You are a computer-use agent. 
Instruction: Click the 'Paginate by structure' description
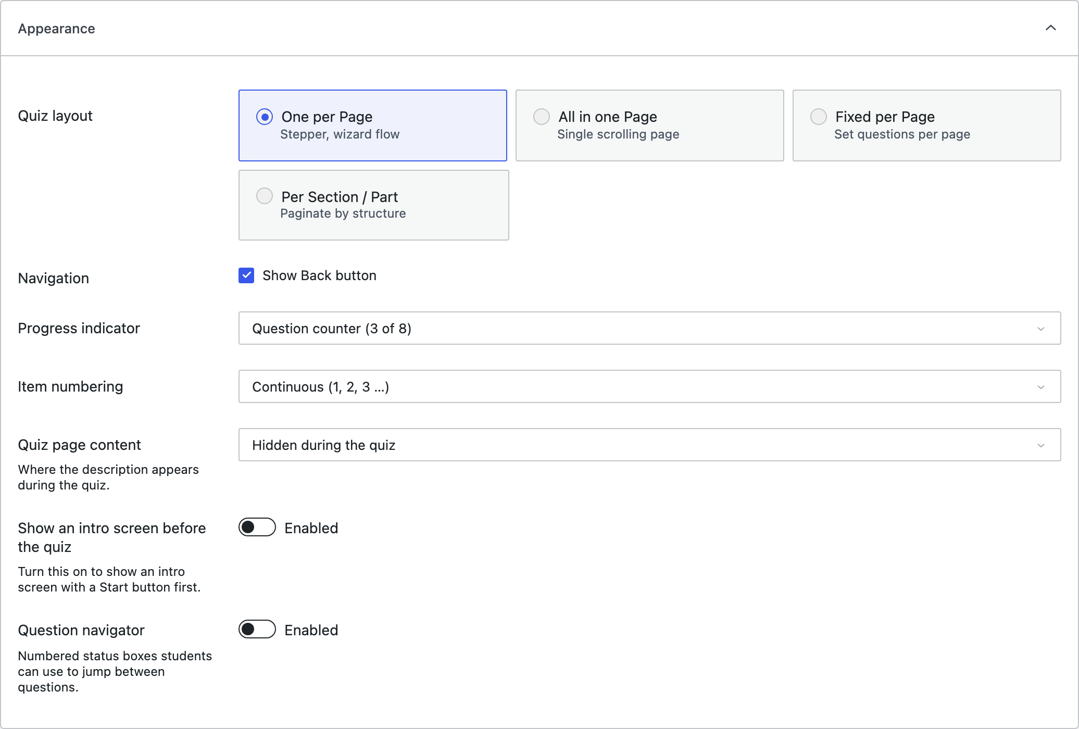(x=343, y=213)
